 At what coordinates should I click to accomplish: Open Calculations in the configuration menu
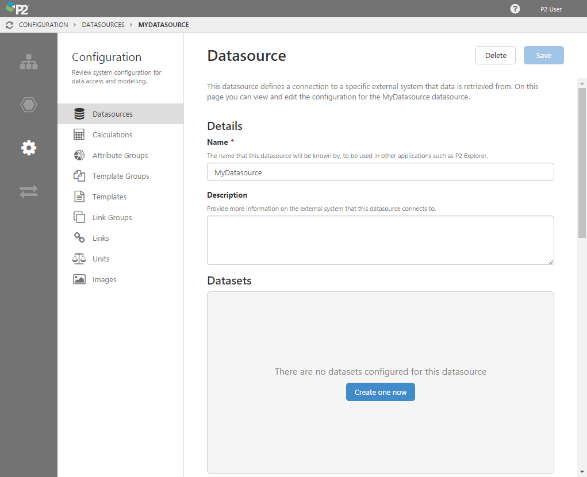tap(112, 134)
